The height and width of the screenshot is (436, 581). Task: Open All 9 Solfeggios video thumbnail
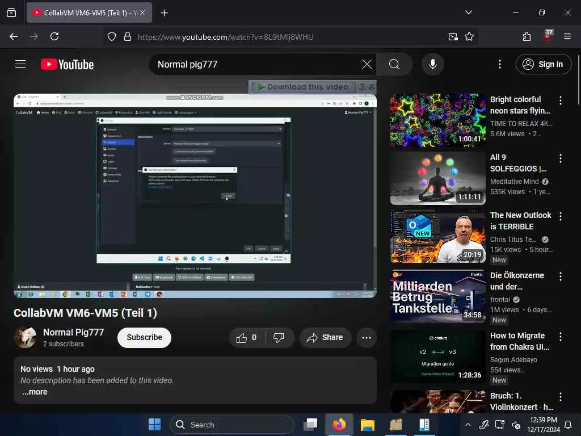[437, 178]
